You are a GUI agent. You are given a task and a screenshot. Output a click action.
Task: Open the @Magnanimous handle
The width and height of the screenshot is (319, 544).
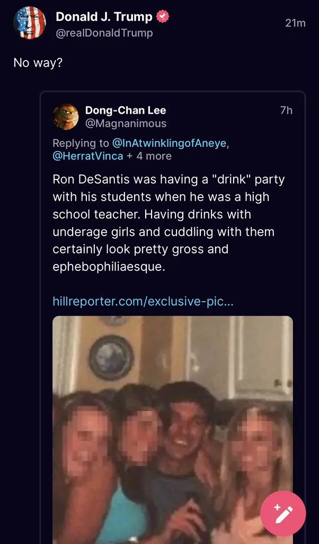tap(126, 124)
